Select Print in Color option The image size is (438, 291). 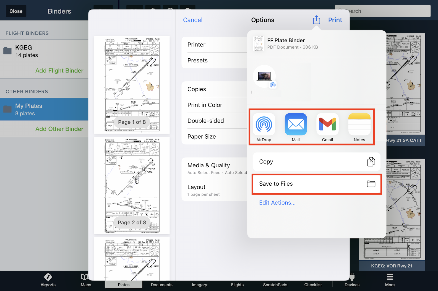215,105
